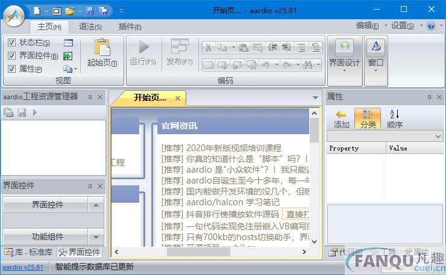Open 窗口 dropdown button

coord(375,61)
